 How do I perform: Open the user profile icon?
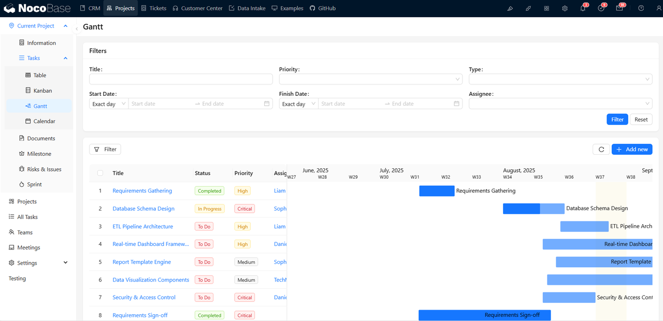coord(659,8)
